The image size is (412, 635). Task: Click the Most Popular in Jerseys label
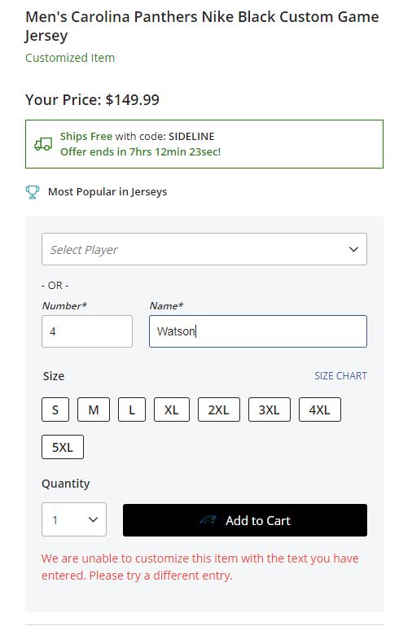click(x=107, y=191)
